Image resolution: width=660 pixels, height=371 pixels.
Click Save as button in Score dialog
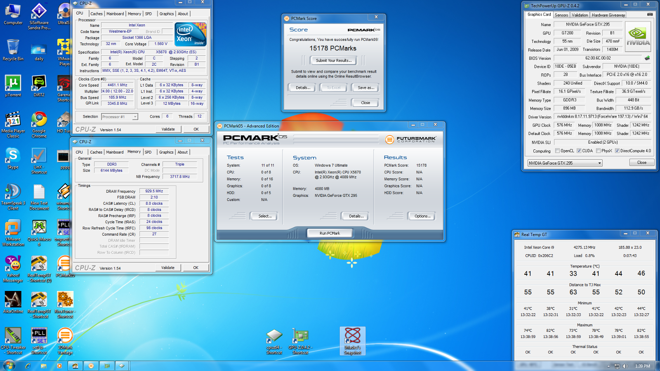click(x=366, y=87)
